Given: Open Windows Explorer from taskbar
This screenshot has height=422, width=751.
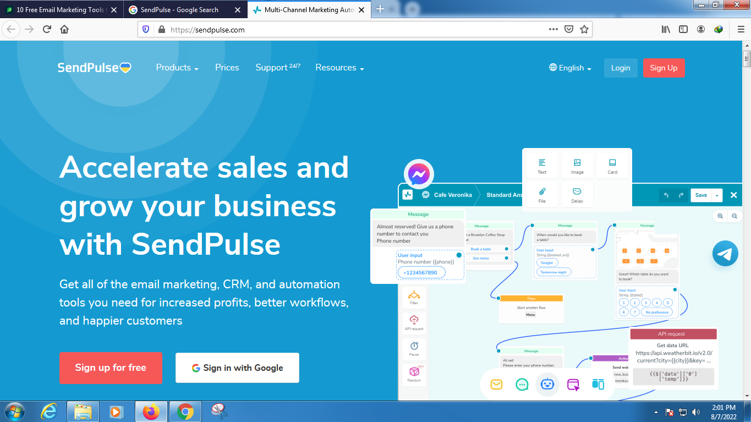Looking at the screenshot, I should pyautogui.click(x=83, y=412).
